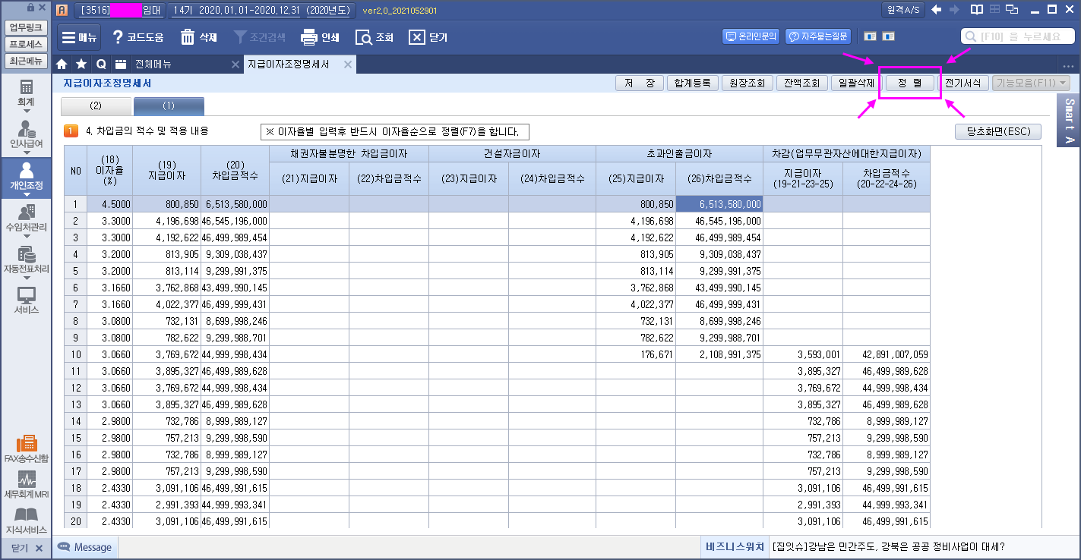1081x560 pixels.
Task: Open the 기능모음(F11) dropdown
Action: [1031, 83]
